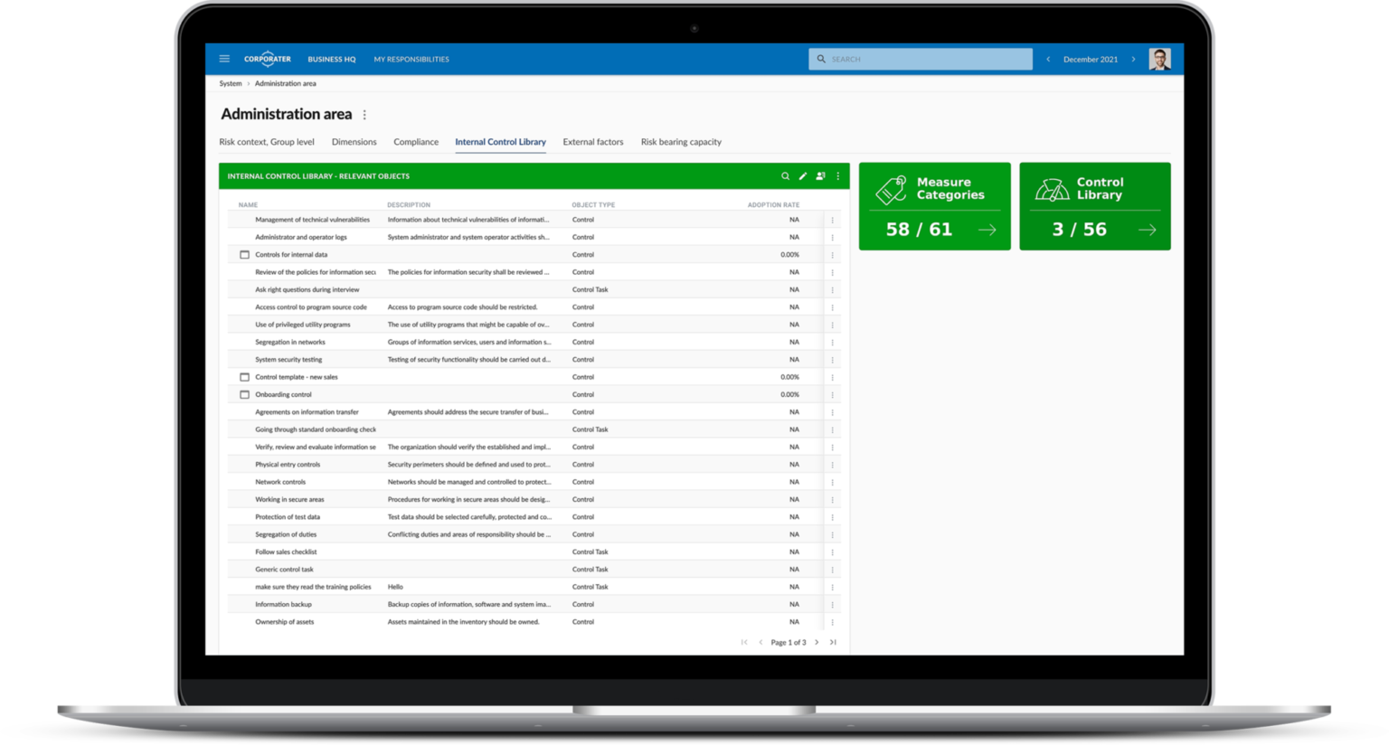The image size is (1389, 745).
Task: Select the External factors tab
Action: tap(593, 142)
